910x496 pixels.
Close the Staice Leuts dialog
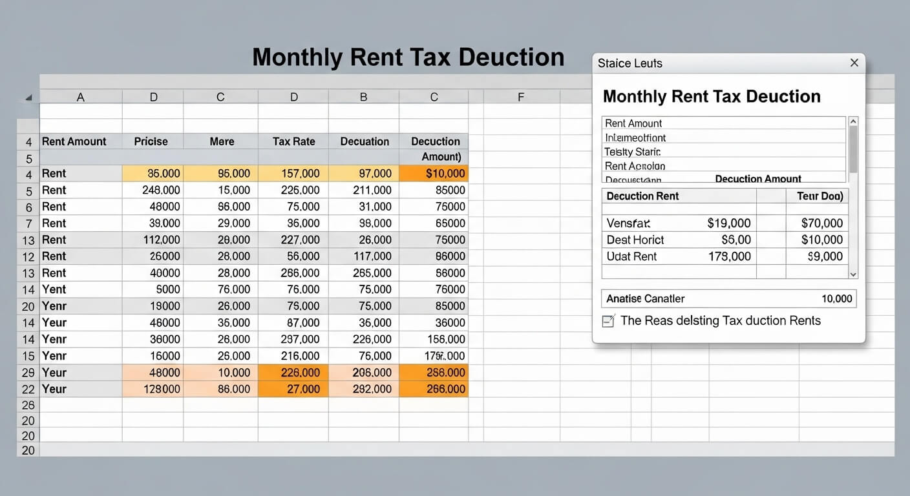tap(854, 63)
